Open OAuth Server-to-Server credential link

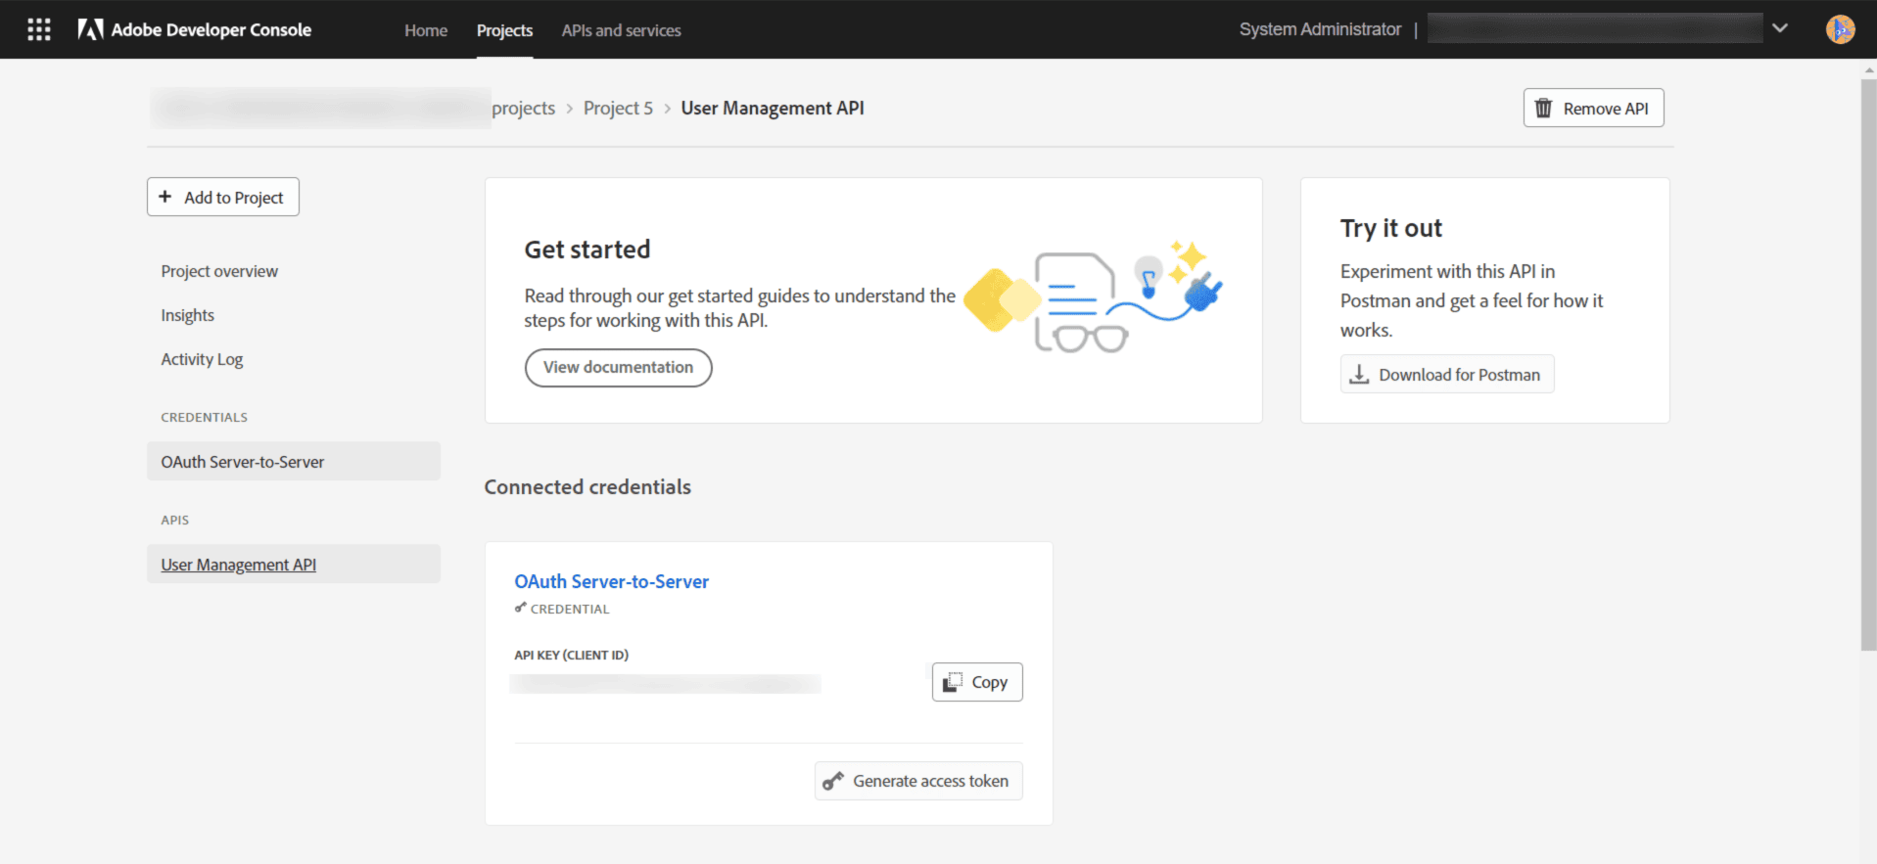tap(611, 581)
